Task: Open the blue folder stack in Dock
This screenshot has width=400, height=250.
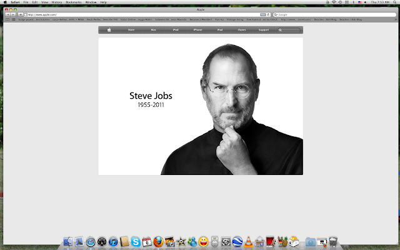Action: click(x=311, y=242)
